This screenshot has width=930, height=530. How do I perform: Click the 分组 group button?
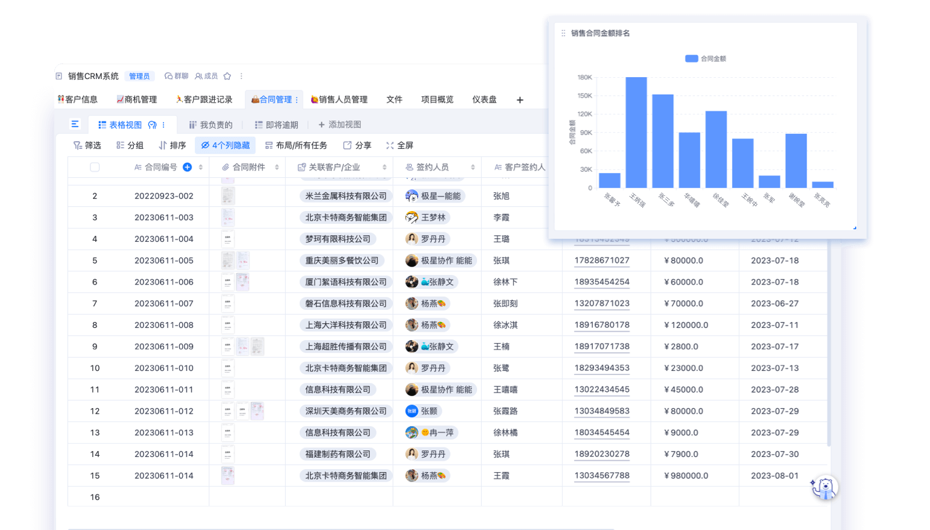(130, 145)
